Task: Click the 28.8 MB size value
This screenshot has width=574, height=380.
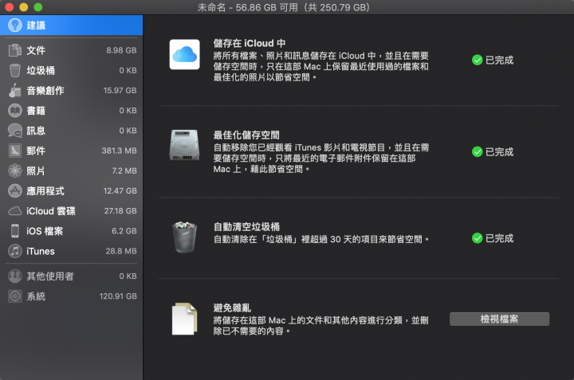Action: (x=121, y=251)
